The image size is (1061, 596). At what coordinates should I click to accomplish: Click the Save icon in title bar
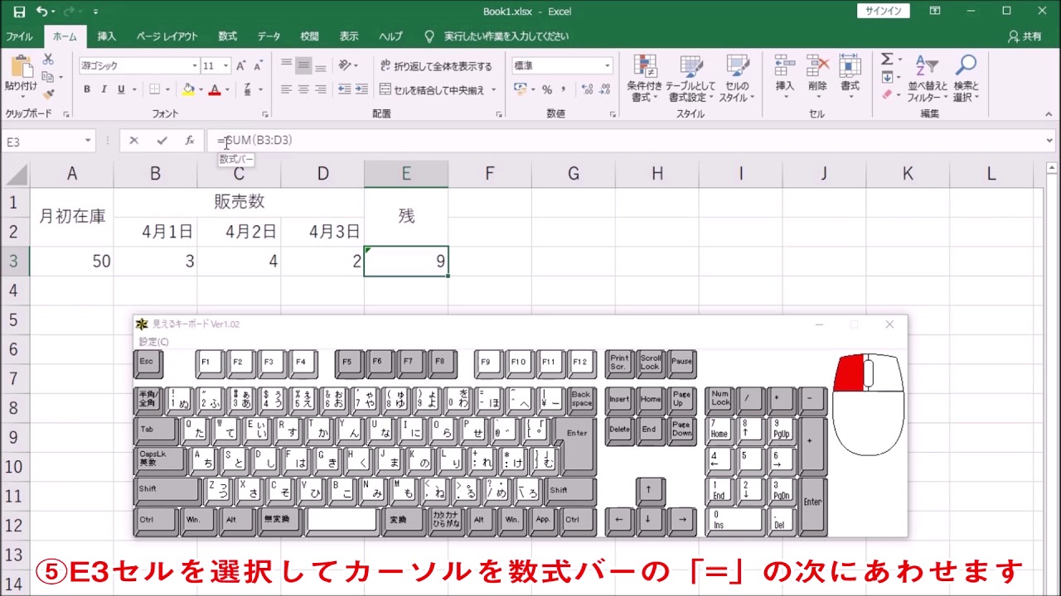point(18,12)
